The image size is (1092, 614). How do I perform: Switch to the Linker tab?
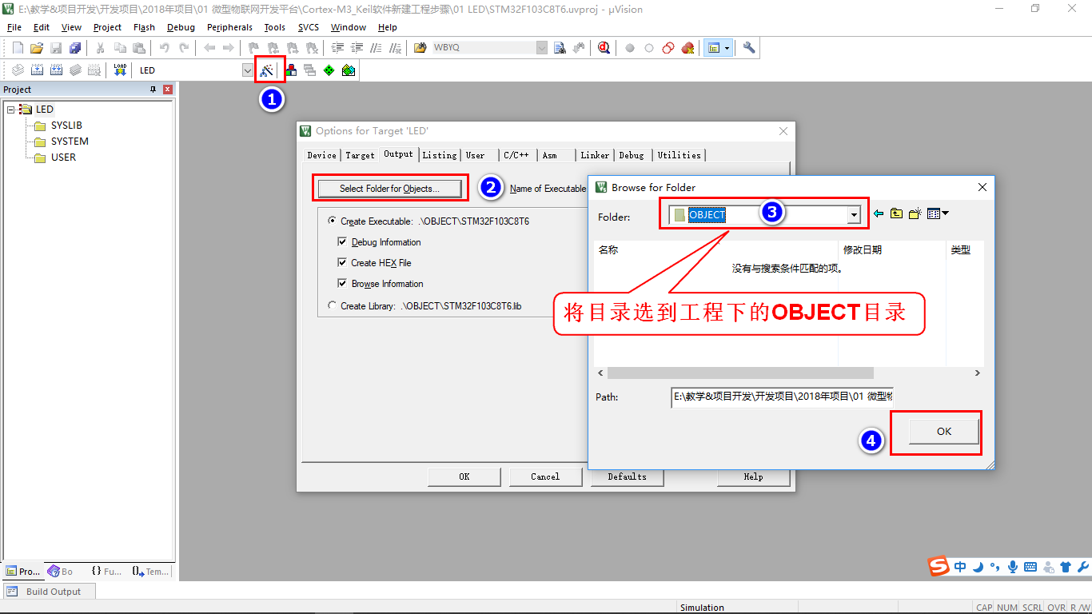click(x=595, y=155)
